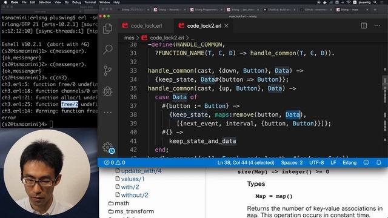
Task: Open the Search view in activity bar
Action: tap(108, 50)
